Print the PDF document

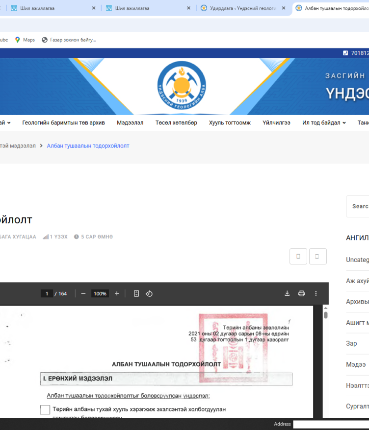[301, 293]
